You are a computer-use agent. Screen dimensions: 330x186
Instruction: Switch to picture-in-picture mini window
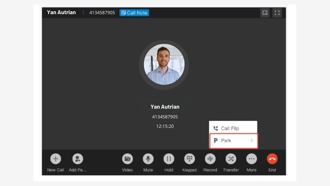pos(265,13)
